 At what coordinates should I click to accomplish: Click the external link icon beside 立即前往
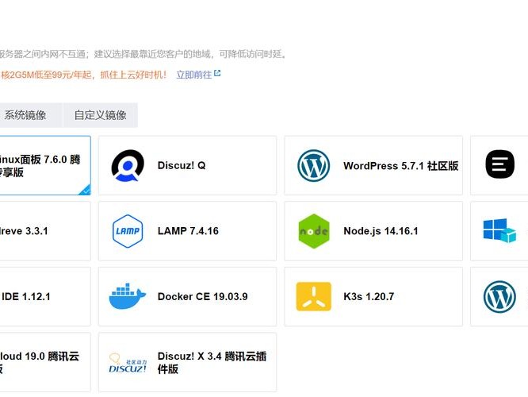click(x=217, y=73)
